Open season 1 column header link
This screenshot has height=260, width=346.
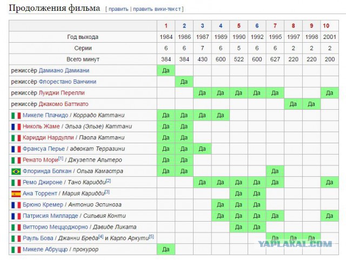pos(166,26)
